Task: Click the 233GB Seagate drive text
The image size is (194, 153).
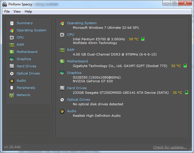Action: click(x=121, y=93)
